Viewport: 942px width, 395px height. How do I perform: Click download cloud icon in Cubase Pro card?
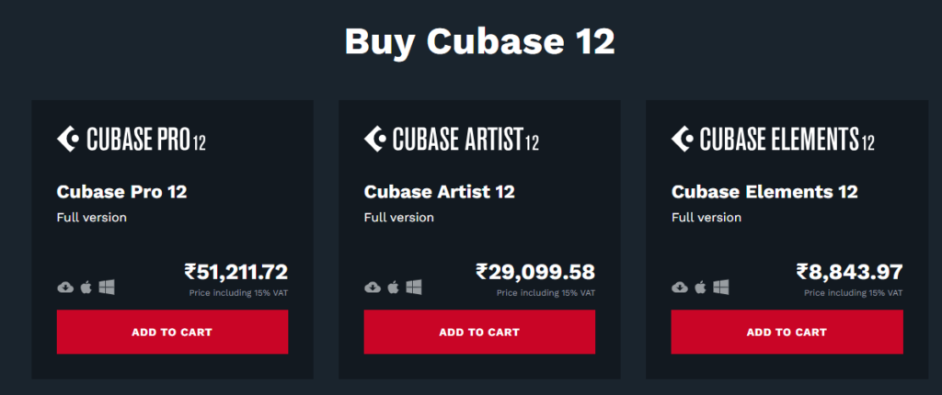[x=65, y=288]
